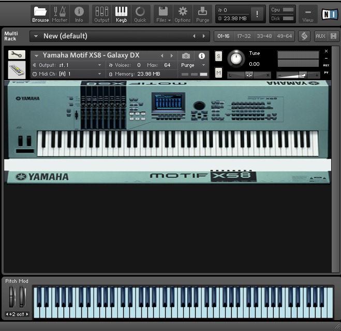Click the New (default) multi name
Viewport: 341px width, 331px height.
[65, 36]
